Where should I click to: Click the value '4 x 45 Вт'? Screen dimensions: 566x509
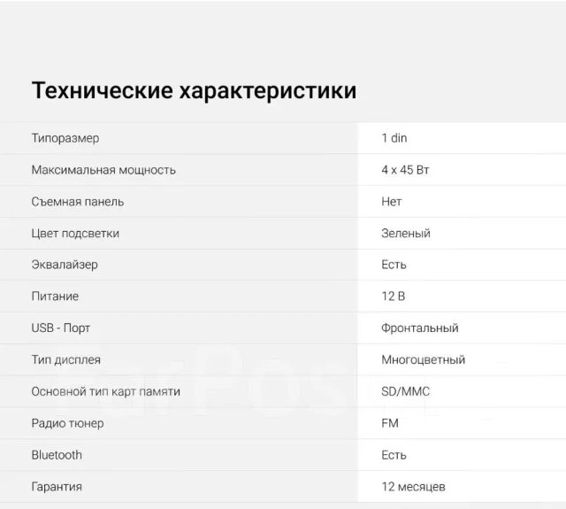click(405, 170)
